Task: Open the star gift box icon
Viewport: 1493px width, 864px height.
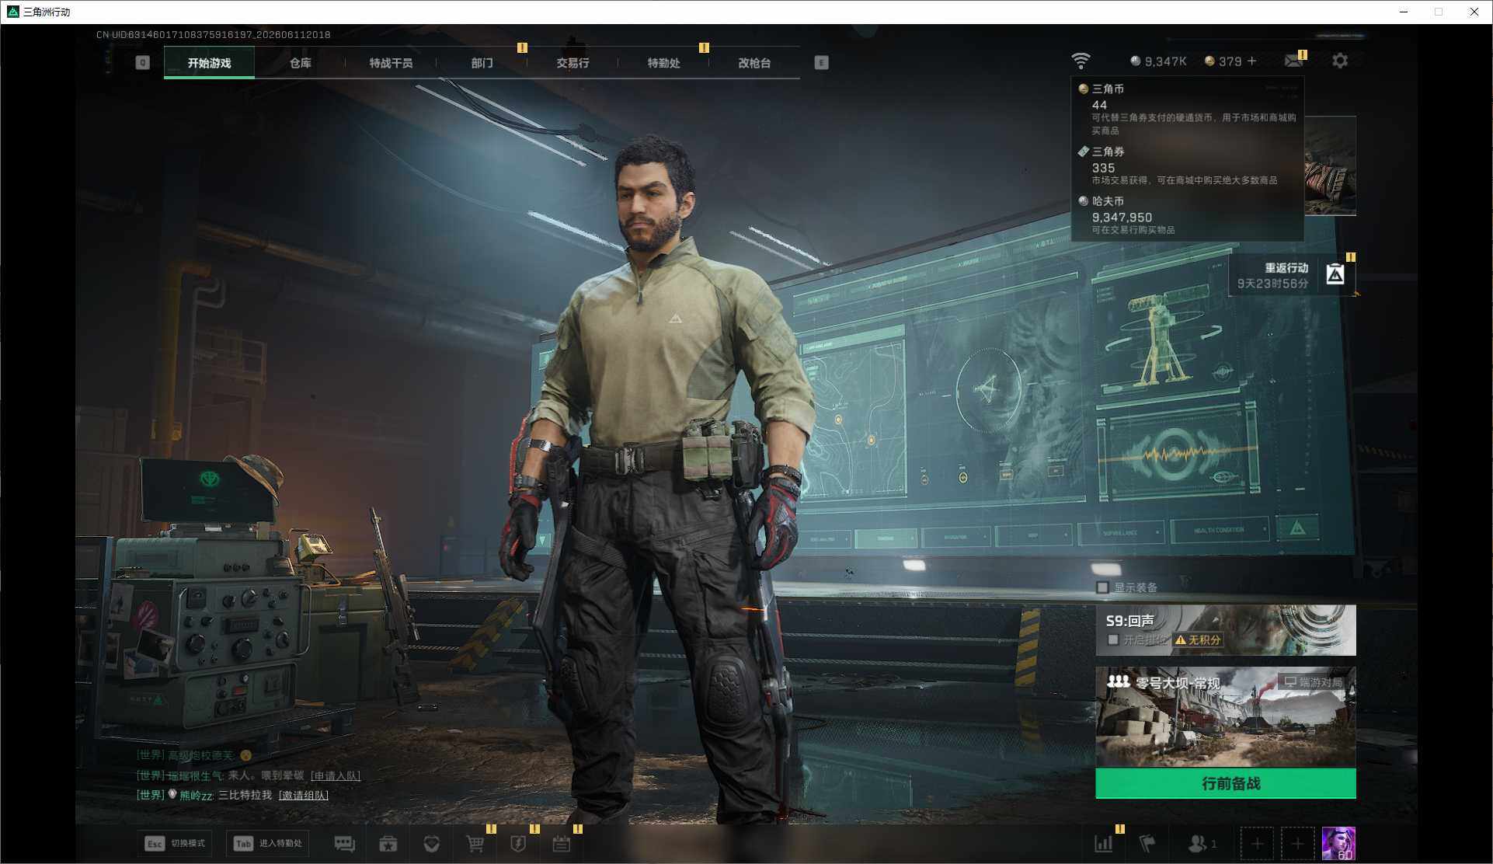Action: click(388, 844)
